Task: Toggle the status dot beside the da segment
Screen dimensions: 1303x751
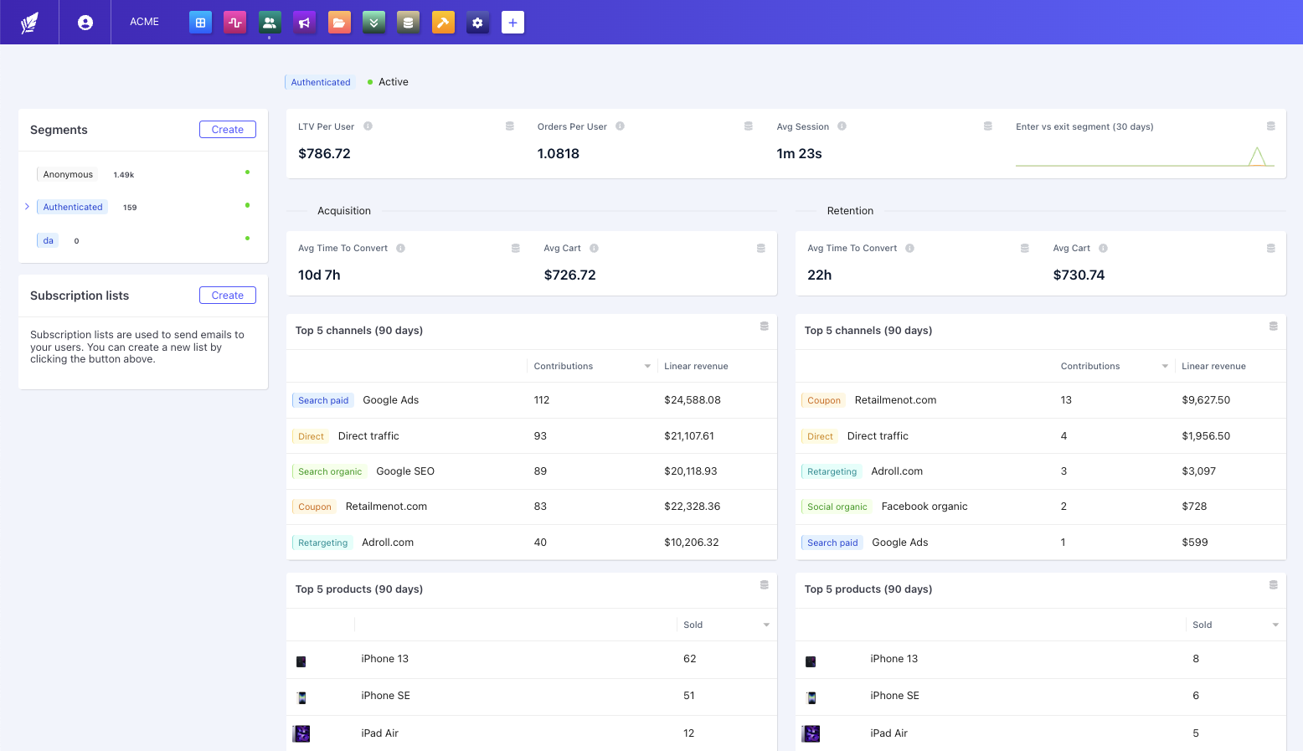Action: 247,238
